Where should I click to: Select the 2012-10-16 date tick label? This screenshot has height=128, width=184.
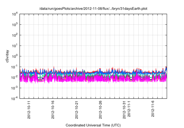coord(53,110)
